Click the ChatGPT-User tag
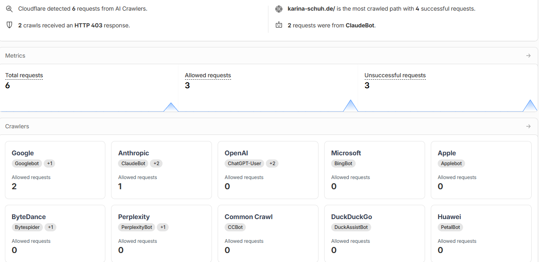 click(245, 163)
